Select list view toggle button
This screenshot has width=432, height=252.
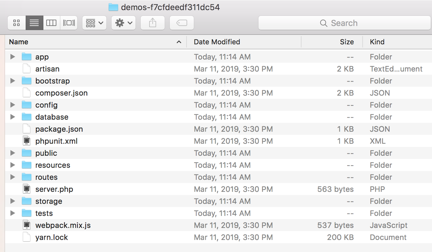[x=34, y=23]
